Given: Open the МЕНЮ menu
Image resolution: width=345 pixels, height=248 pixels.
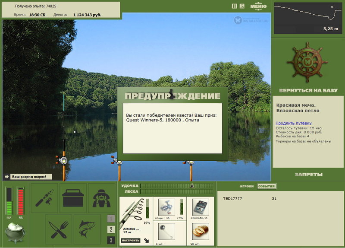Looking at the screenshot, I should click(258, 6).
